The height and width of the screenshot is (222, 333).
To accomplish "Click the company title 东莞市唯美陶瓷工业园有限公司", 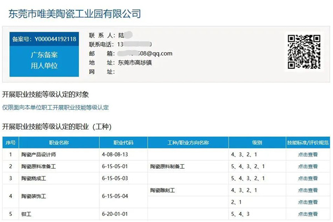I will [x=74, y=14].
